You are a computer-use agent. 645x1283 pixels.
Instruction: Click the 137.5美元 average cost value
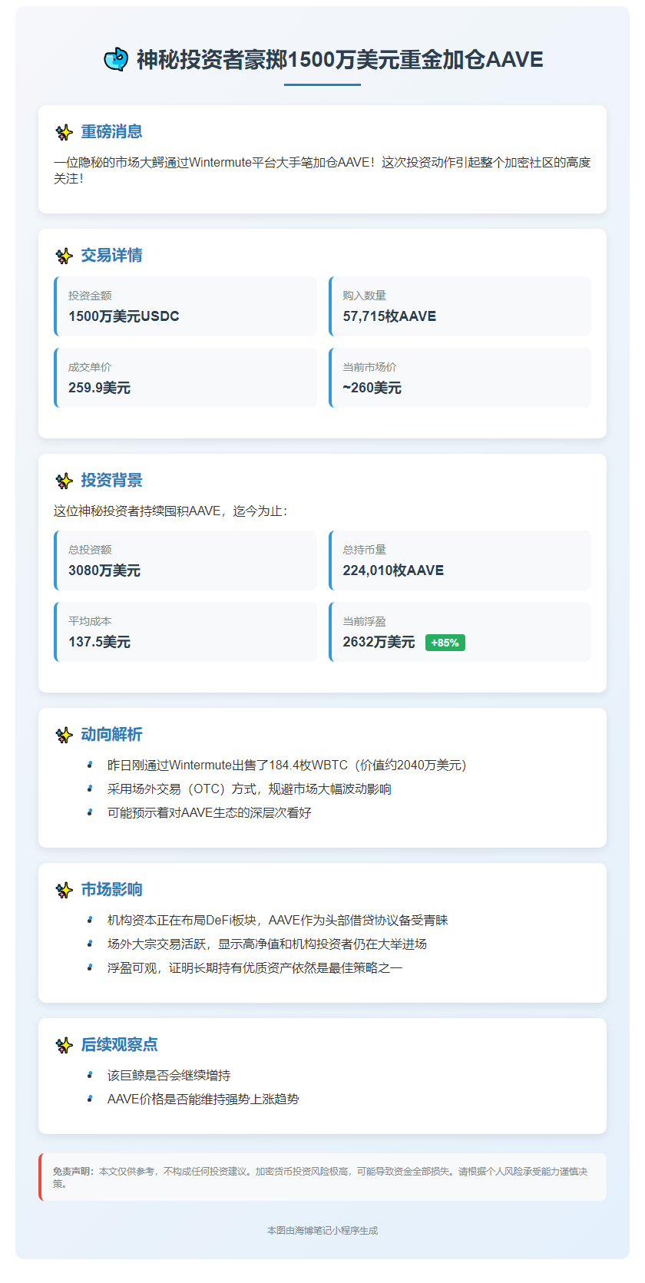pyautogui.click(x=99, y=642)
